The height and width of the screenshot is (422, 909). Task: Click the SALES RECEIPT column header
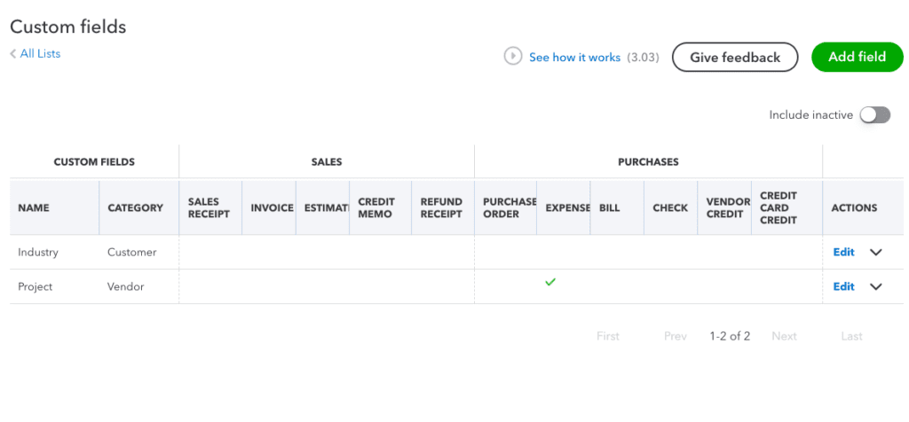point(209,207)
